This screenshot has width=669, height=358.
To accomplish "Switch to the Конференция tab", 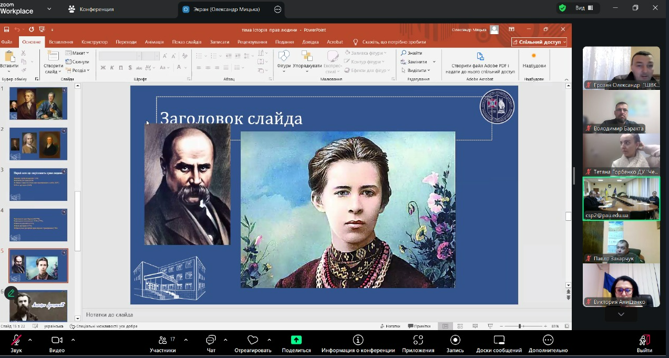I will (91, 9).
